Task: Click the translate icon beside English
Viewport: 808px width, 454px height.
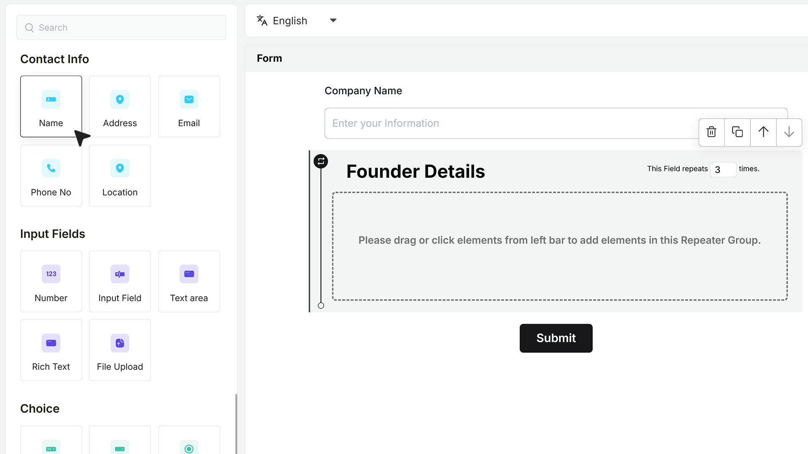Action: [262, 20]
